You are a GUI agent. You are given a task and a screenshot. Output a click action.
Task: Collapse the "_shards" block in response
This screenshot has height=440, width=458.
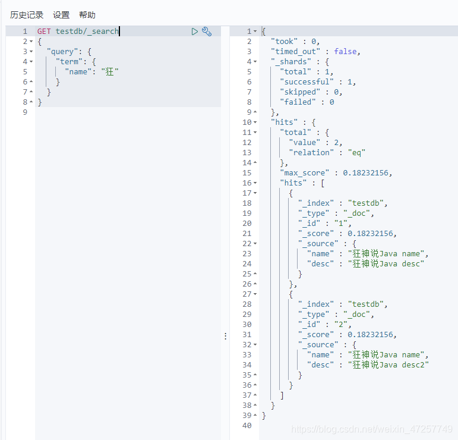click(255, 62)
